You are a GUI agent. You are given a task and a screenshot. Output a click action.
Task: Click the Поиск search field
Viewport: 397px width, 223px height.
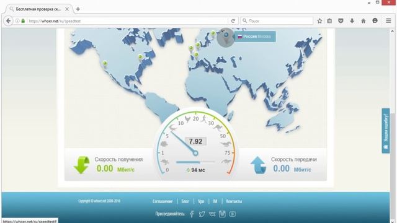point(277,21)
